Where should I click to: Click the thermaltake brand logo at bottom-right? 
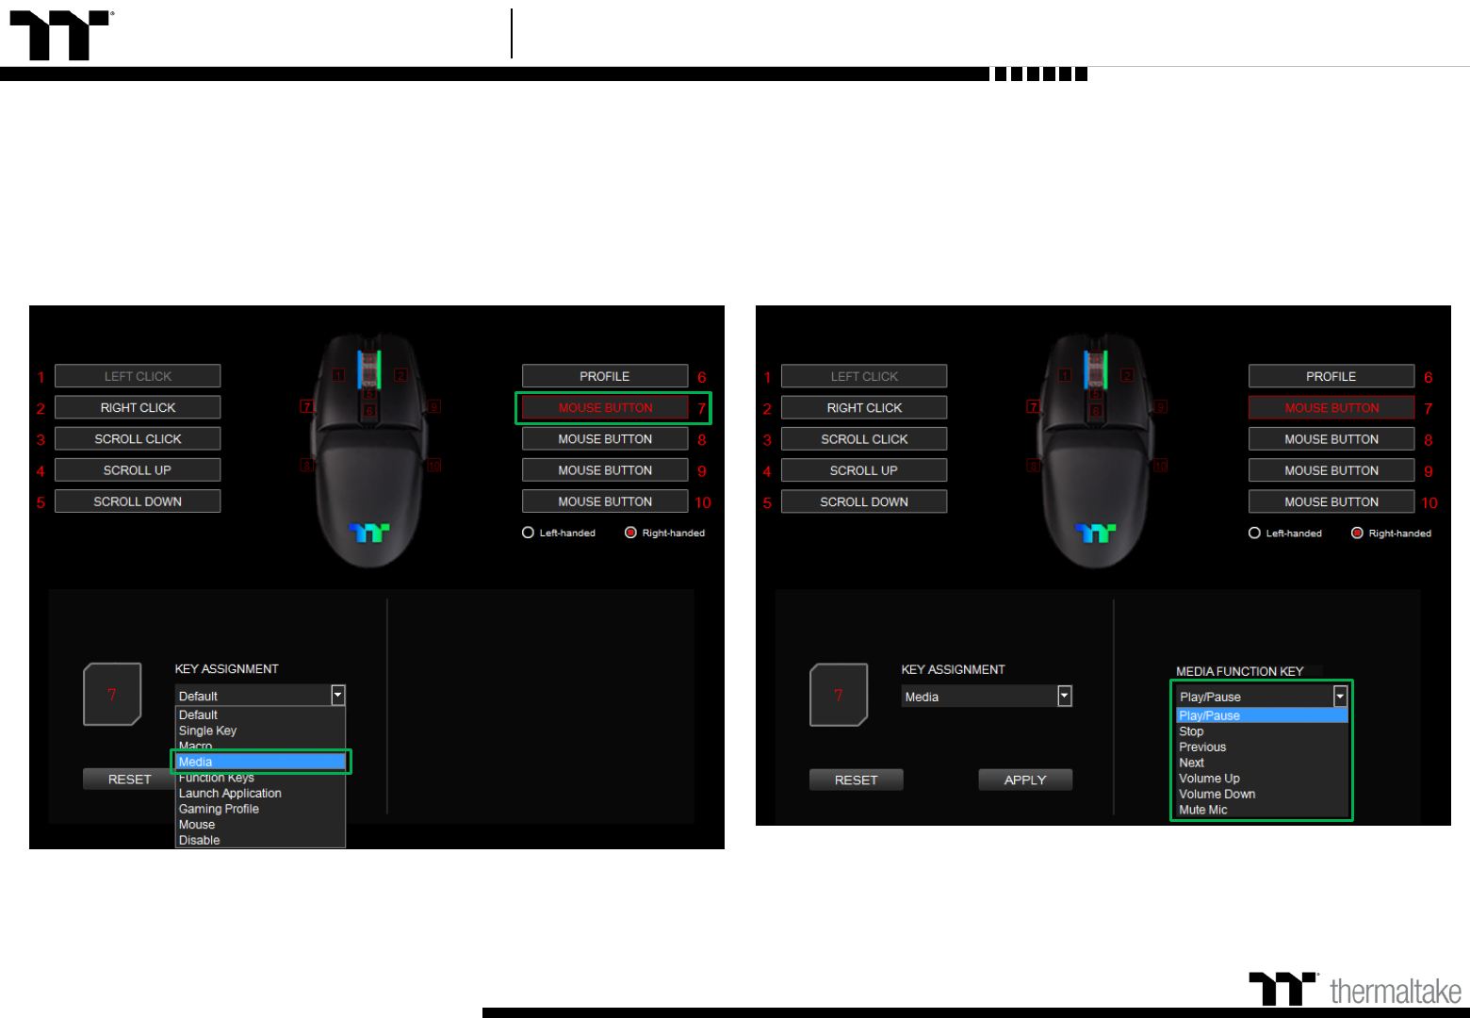point(1355,990)
